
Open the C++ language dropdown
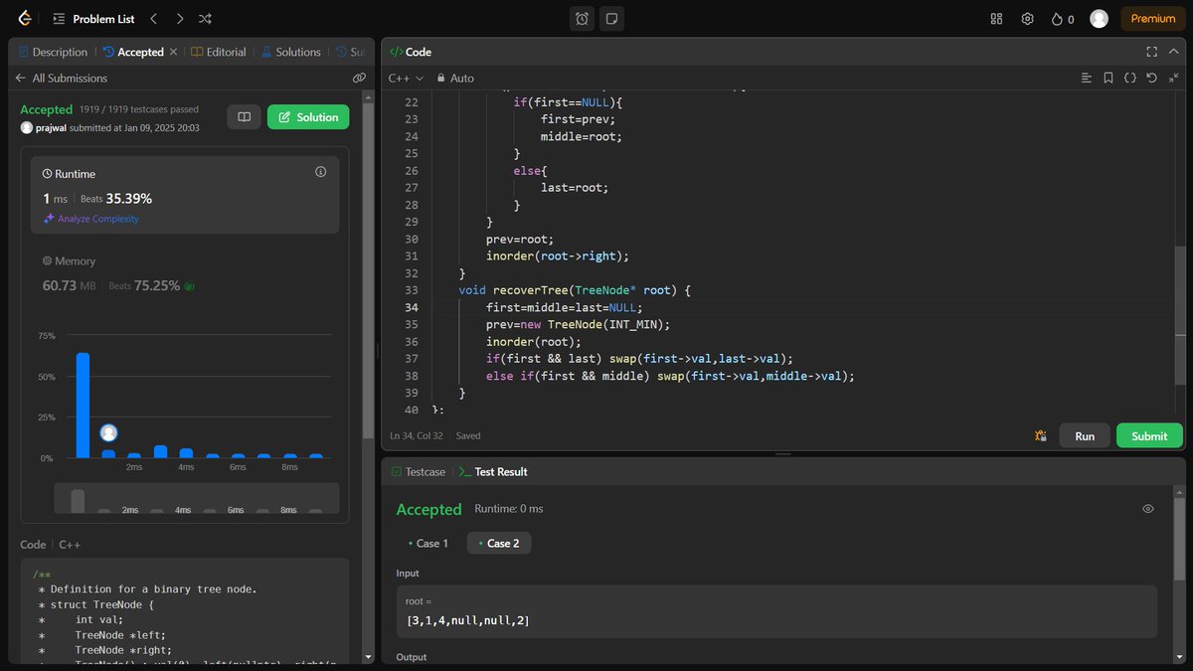(x=406, y=78)
